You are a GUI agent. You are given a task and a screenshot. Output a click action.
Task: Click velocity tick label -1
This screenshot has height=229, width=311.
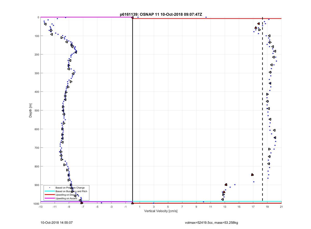pos(125,207)
